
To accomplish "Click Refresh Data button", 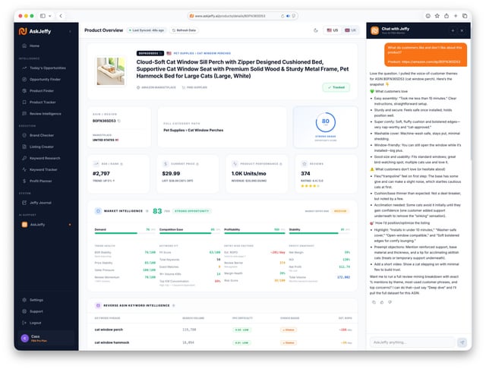I will coord(184,30).
